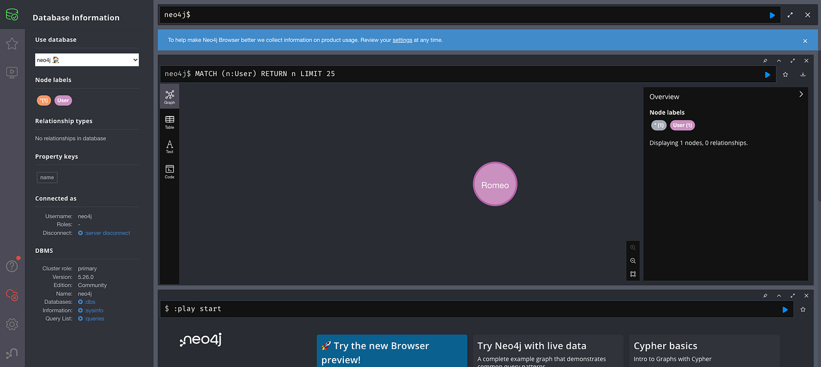Expand the top editor to fullscreen

click(790, 15)
